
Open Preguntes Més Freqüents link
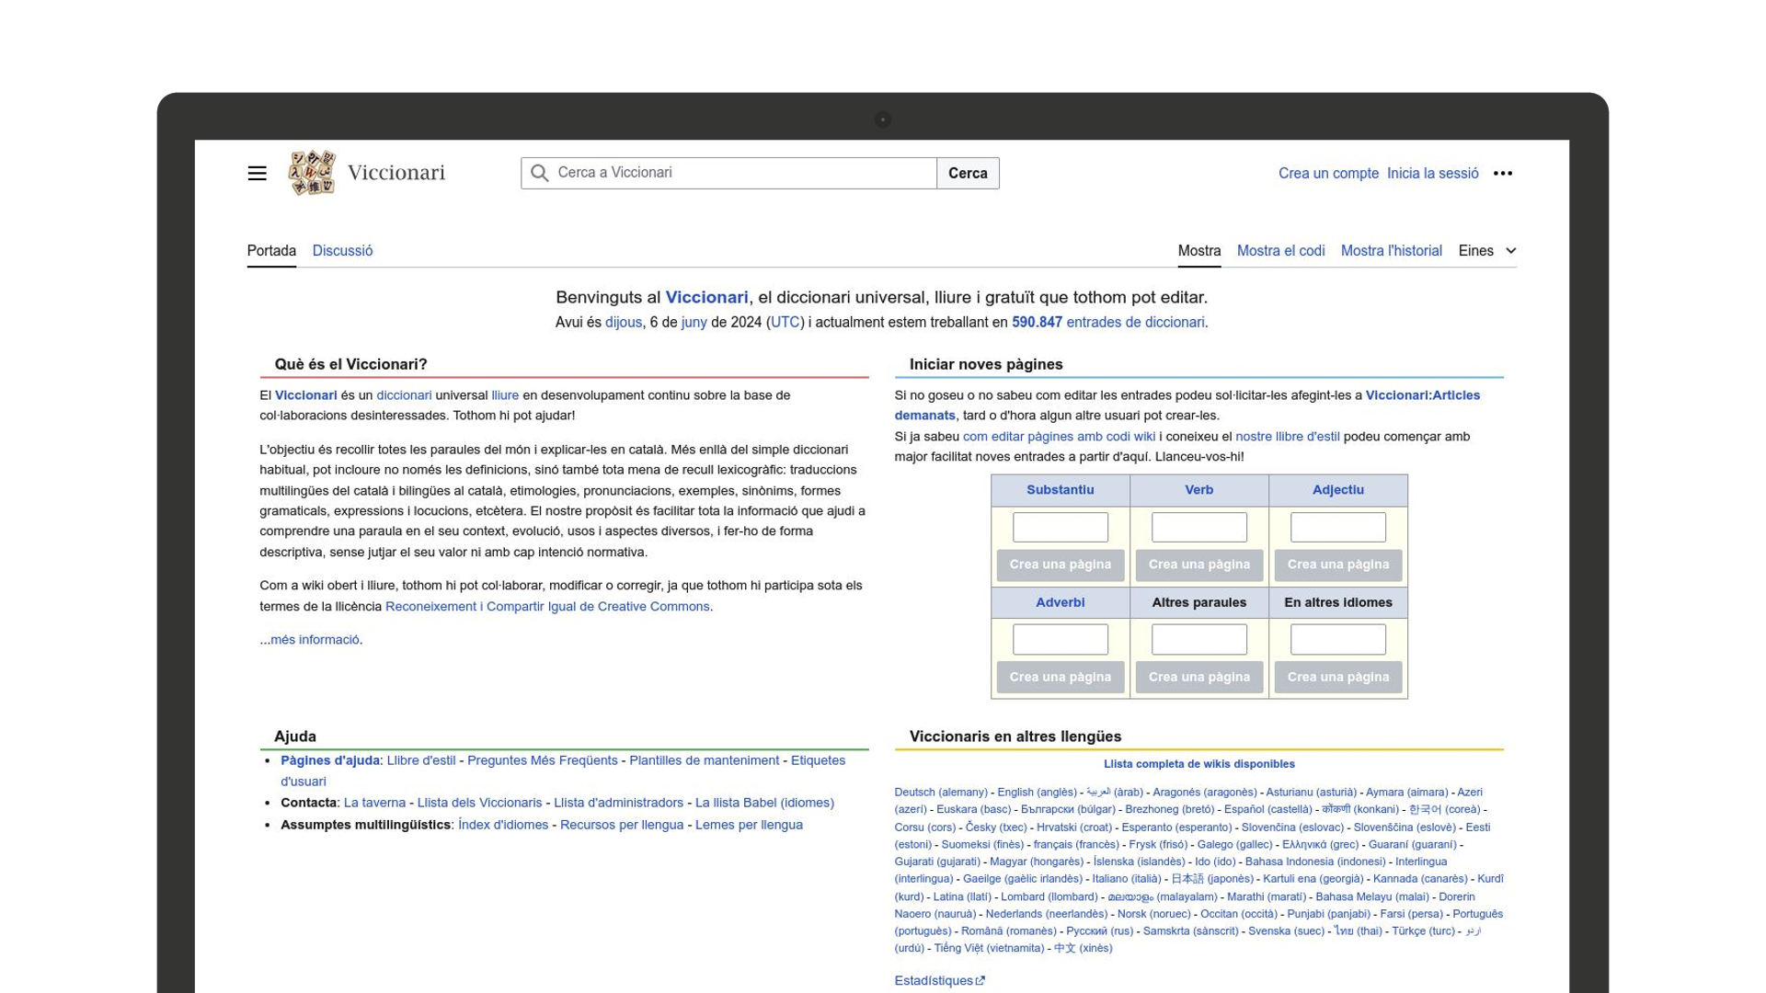[x=543, y=760]
